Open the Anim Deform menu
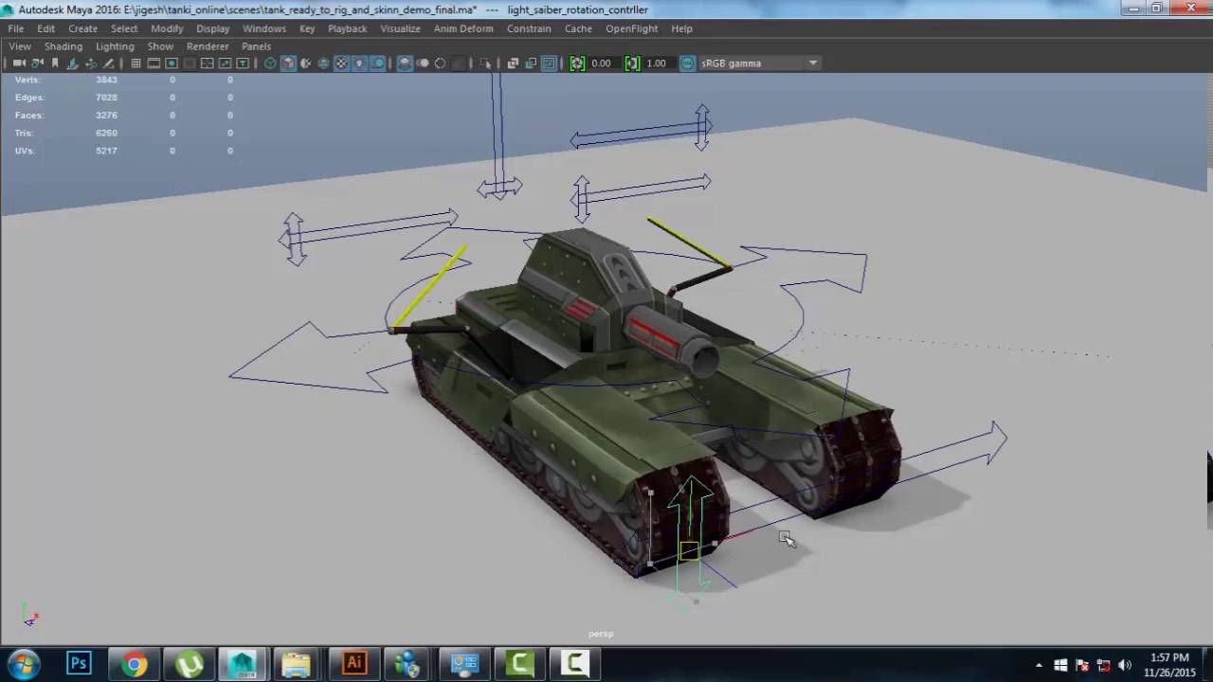The width and height of the screenshot is (1213, 682). [x=463, y=28]
